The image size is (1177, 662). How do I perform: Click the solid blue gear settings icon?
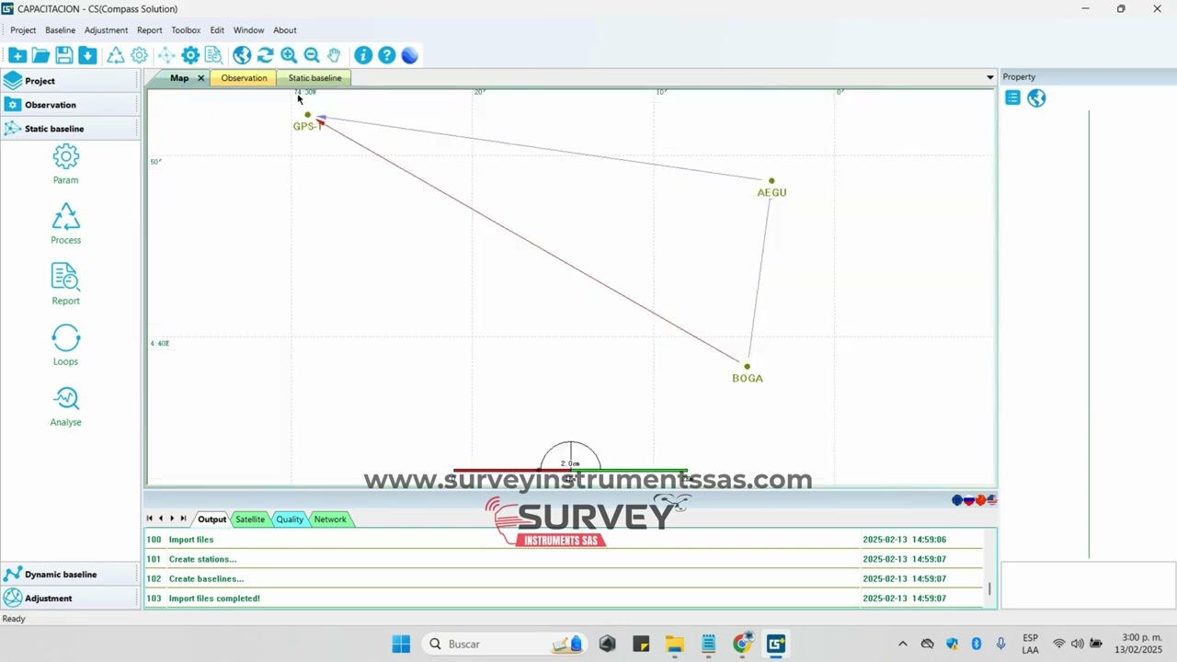click(190, 55)
